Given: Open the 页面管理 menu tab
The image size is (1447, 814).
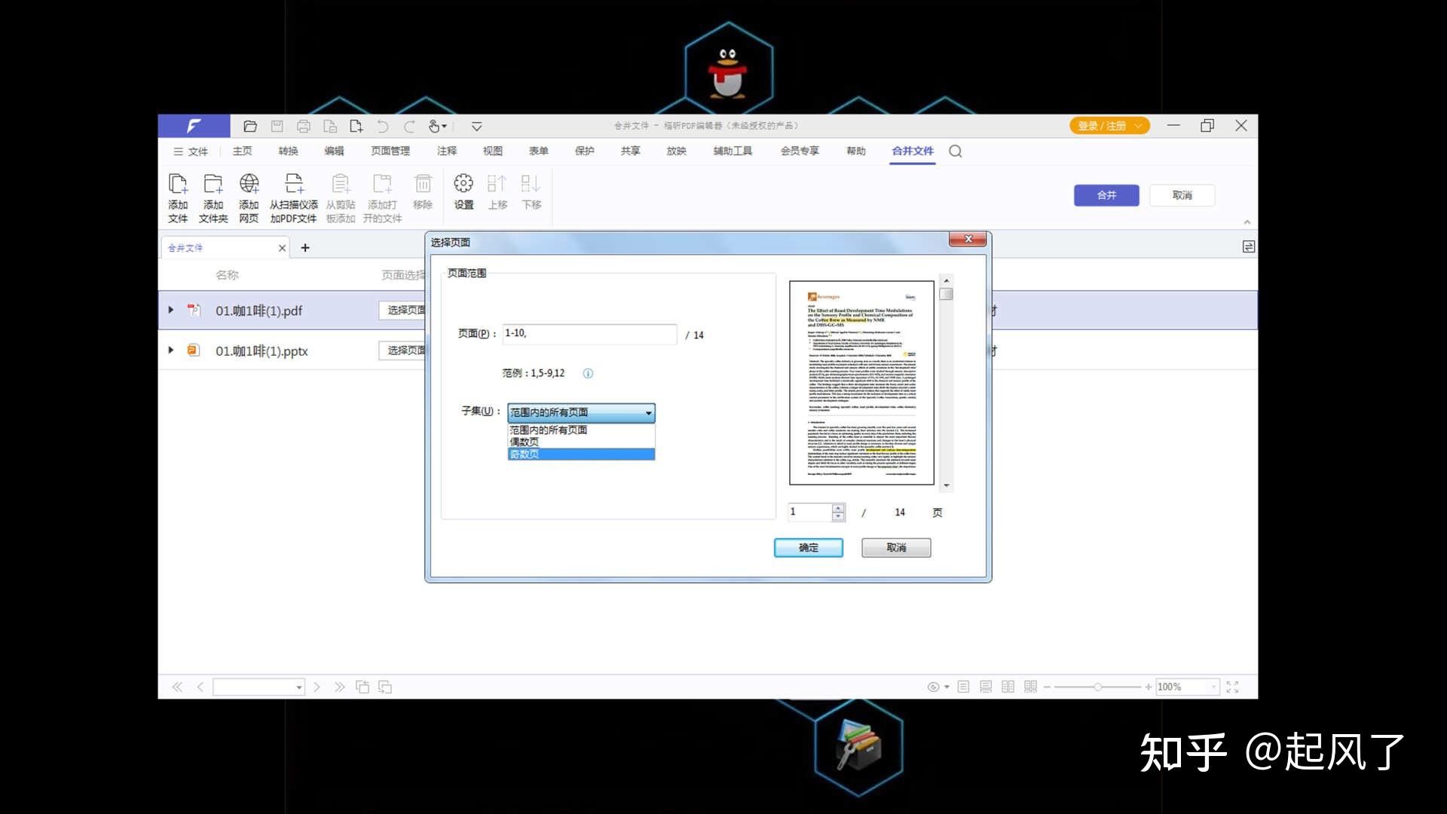Looking at the screenshot, I should point(390,151).
